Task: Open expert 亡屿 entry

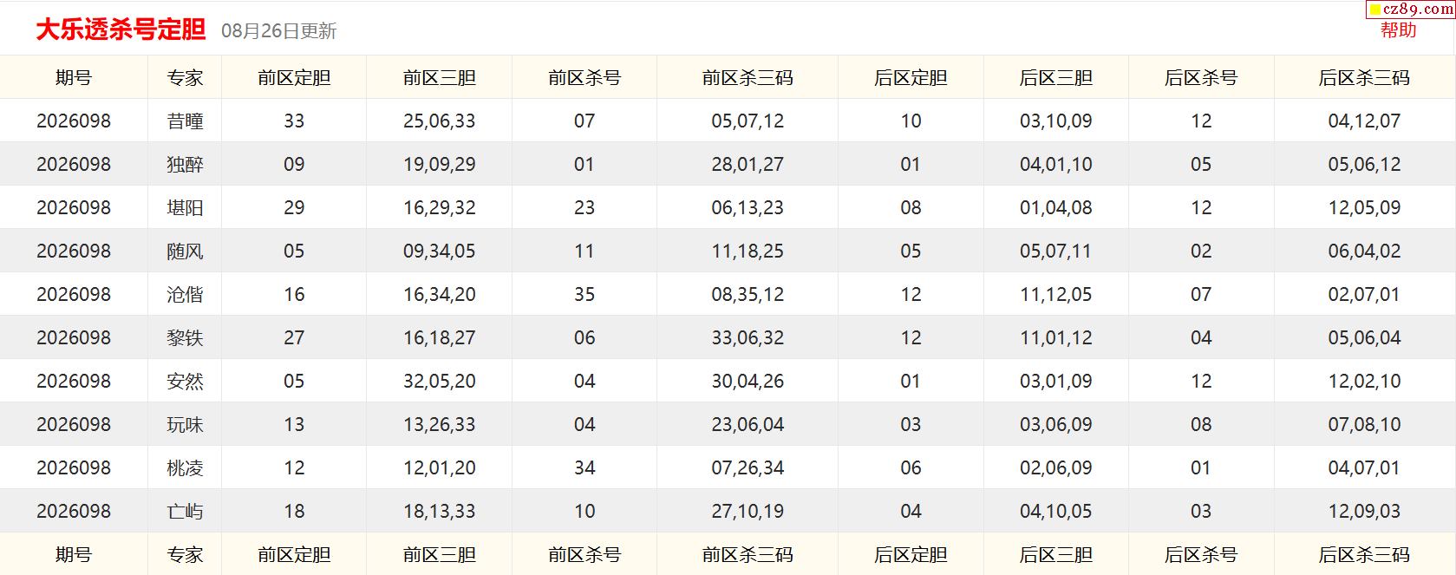Action: [x=185, y=512]
